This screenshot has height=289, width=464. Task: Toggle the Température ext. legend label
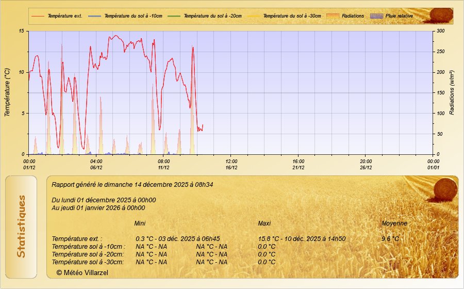click(65, 16)
